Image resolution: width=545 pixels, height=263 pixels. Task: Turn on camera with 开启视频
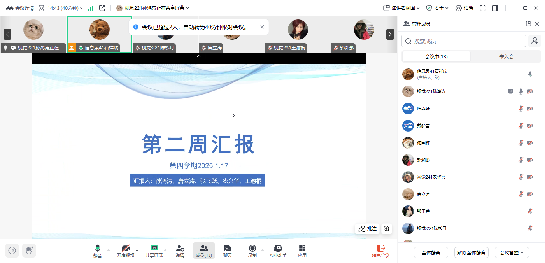[x=126, y=251]
